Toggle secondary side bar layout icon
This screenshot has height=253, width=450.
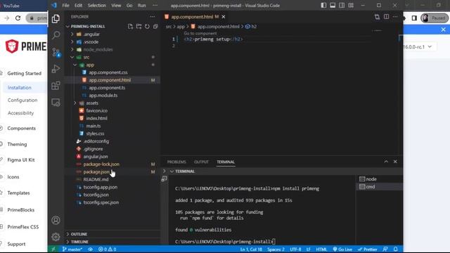[x=342, y=6]
